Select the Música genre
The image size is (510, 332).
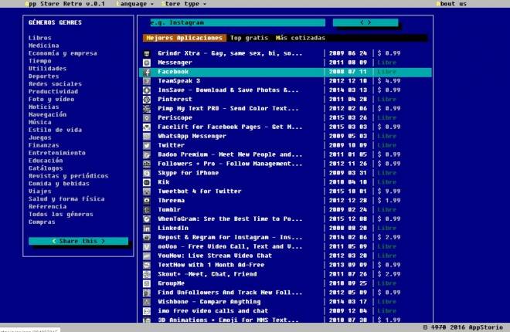coord(39,122)
